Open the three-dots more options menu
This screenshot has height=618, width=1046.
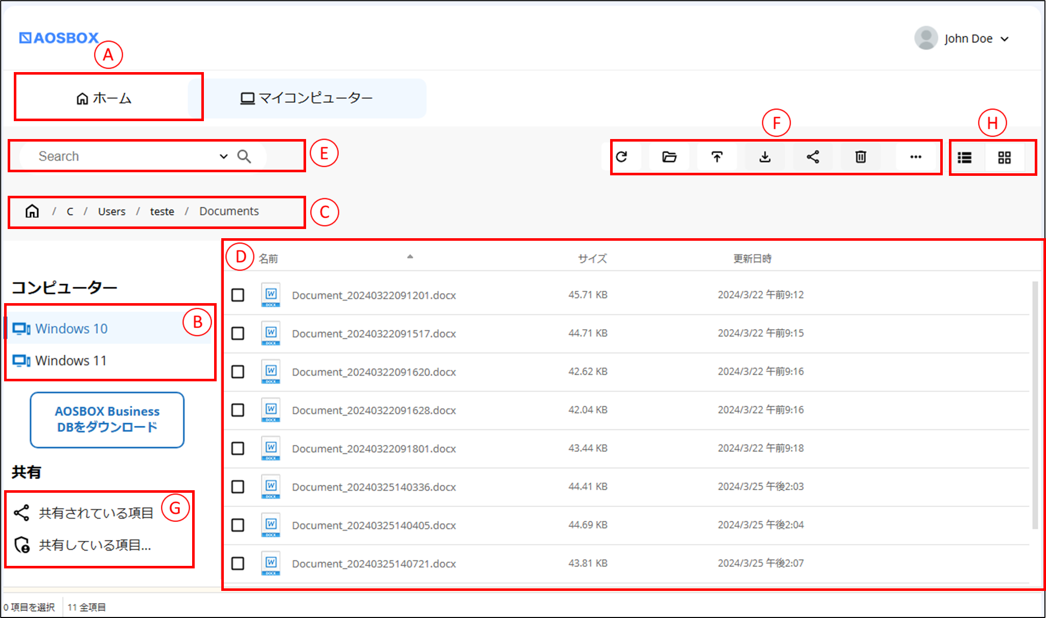point(916,157)
